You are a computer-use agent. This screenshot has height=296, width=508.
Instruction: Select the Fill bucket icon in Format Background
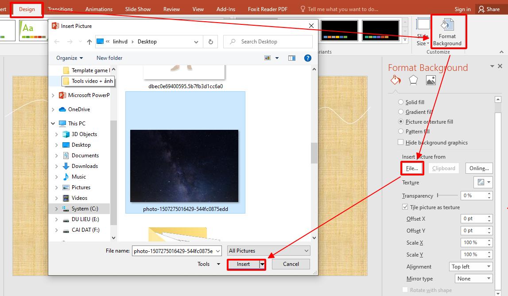tap(395, 80)
